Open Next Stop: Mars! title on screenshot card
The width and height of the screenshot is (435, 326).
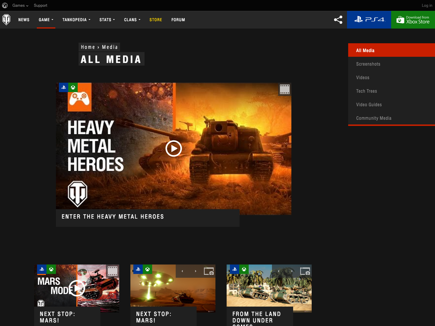[154, 317]
